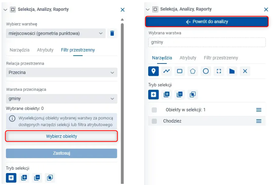Screen dimensions: 274x185
Task: Open the hamburger menu for Chodzież
Action: [x=259, y=121]
